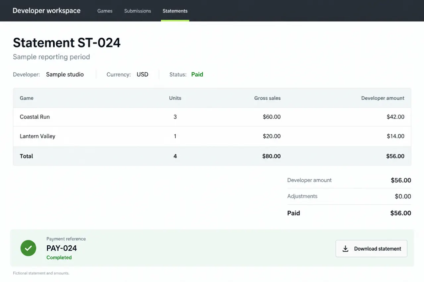
Task: Click the Developer amount summary label
Action: coord(309,180)
